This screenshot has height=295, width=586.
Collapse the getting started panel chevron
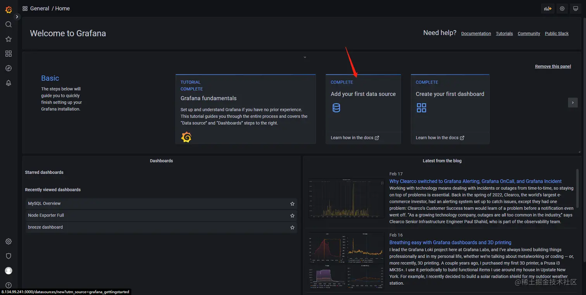point(305,57)
